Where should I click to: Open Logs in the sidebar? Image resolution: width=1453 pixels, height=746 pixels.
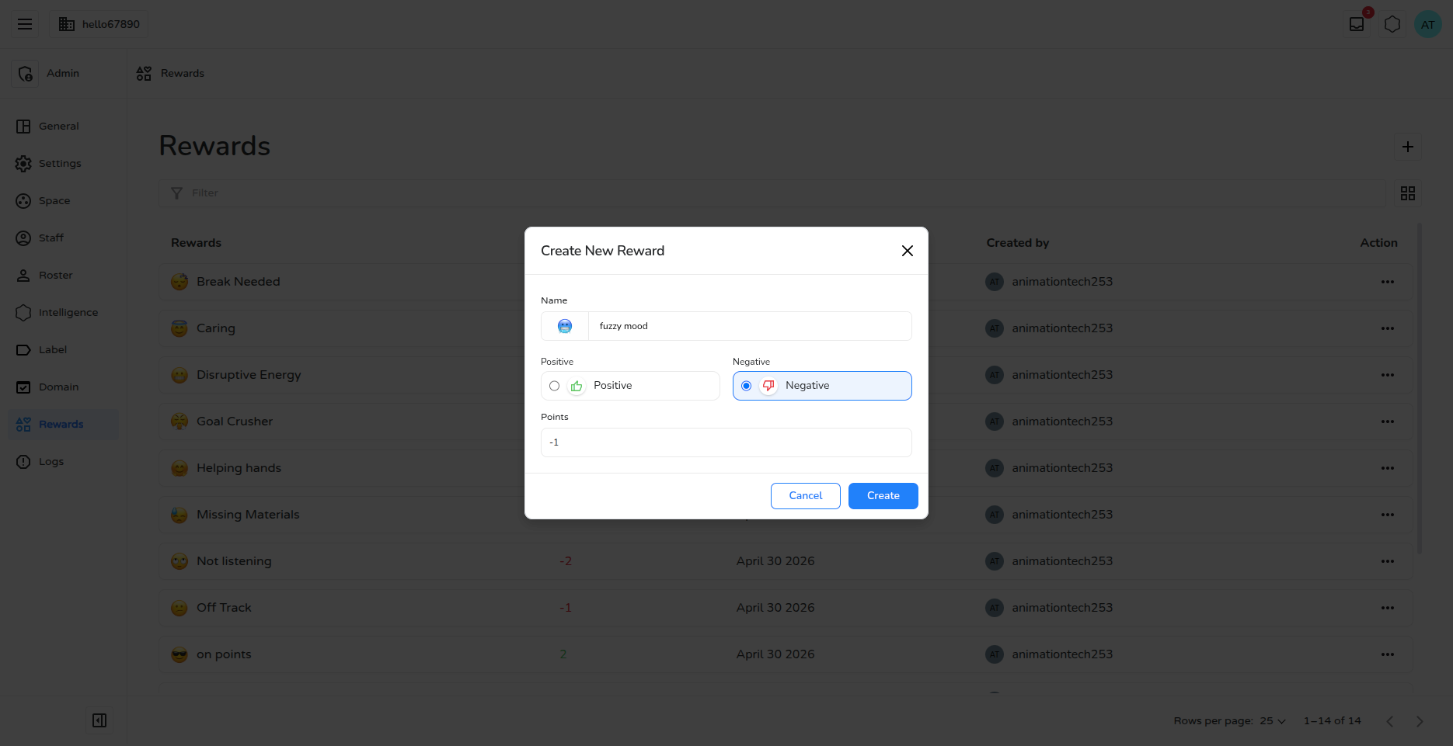pos(64,462)
